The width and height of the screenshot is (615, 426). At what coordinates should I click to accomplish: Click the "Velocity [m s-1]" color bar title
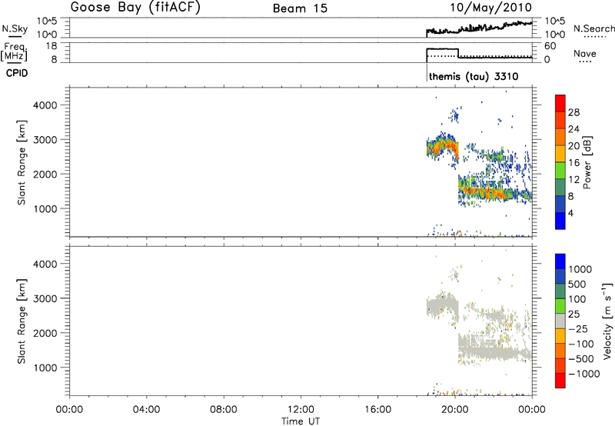pos(607,321)
